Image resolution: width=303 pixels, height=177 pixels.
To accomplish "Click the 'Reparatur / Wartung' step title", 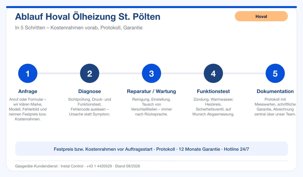I will coord(151,91).
